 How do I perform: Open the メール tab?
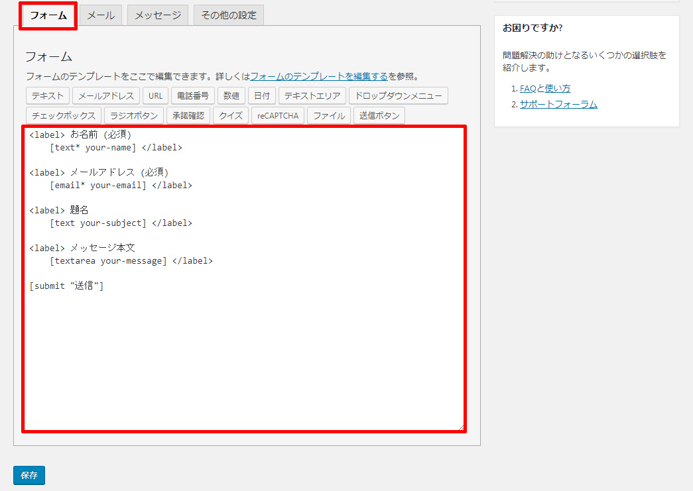[x=101, y=15]
